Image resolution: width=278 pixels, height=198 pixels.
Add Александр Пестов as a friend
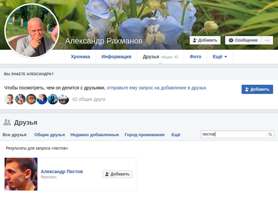[x=117, y=174]
